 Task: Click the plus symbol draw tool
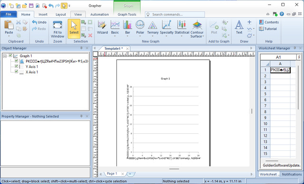point(249,22)
